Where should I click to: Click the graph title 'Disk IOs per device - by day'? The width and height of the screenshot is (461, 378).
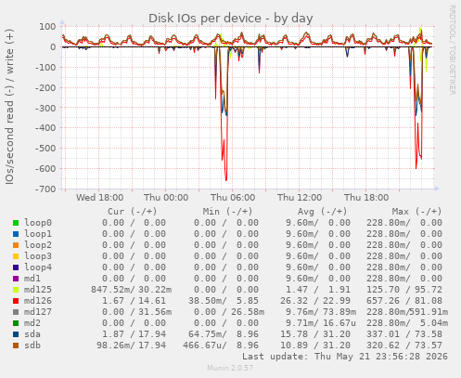(x=231, y=19)
